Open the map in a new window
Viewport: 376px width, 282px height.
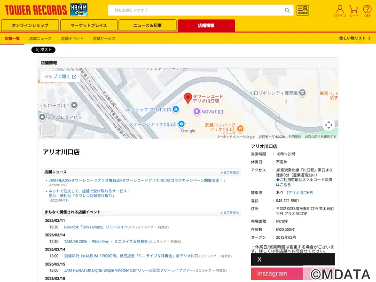[60, 77]
